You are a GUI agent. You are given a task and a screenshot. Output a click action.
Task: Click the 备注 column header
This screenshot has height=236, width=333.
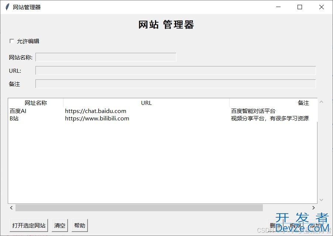coord(273,103)
